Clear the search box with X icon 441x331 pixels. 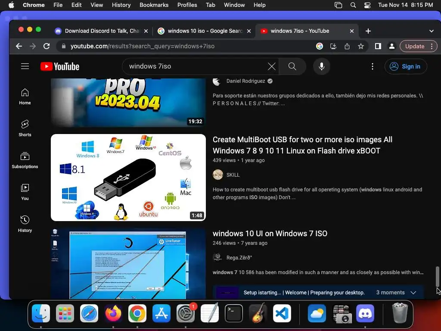click(x=271, y=66)
